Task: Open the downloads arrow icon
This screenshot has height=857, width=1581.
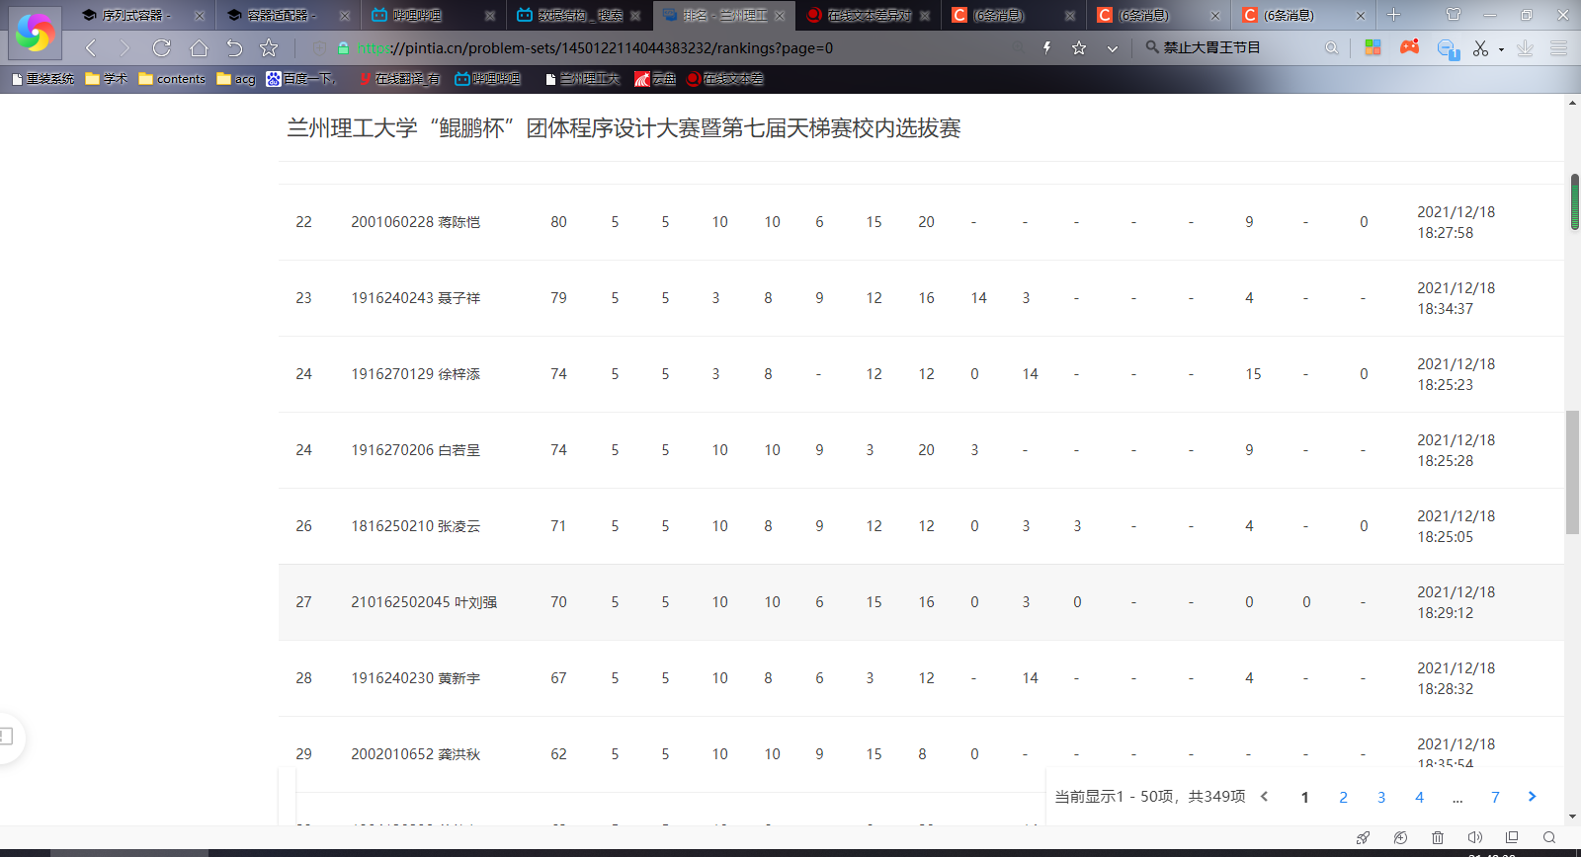Action: tap(1525, 47)
